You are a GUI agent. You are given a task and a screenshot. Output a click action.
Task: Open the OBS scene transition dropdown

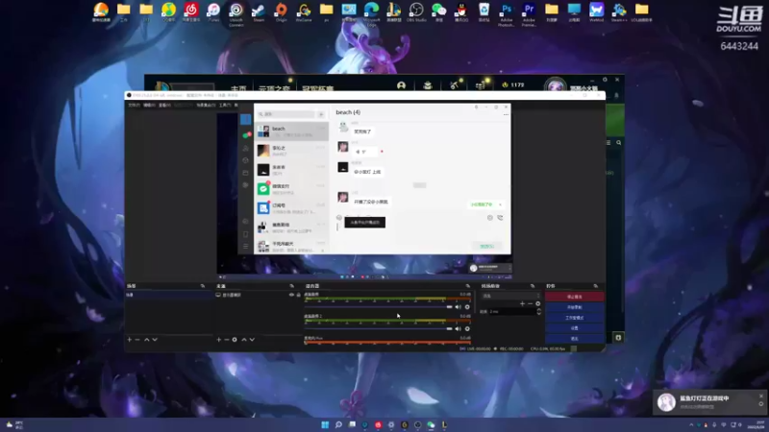[x=510, y=296]
